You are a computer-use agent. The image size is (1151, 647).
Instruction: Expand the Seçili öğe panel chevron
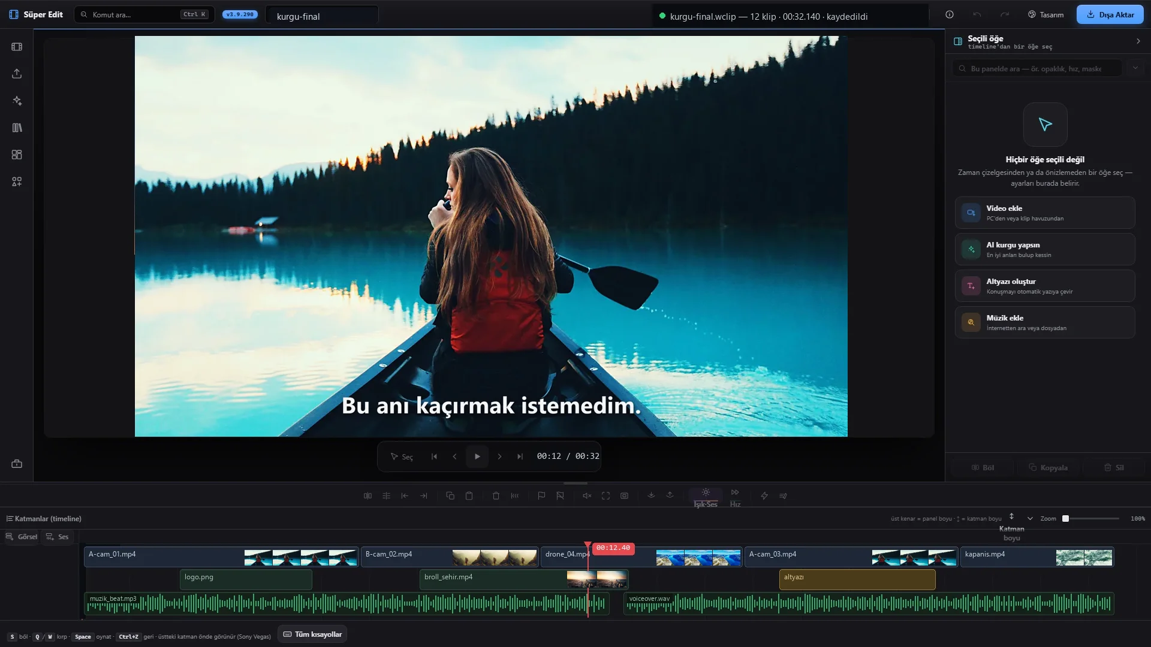[x=1138, y=41]
